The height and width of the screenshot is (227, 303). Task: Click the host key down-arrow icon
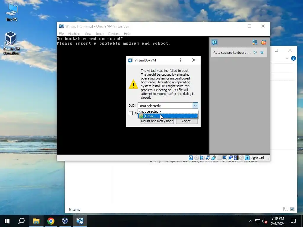coord(247,158)
